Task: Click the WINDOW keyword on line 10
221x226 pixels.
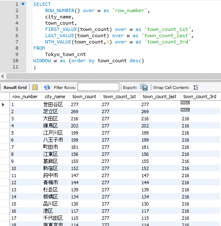Action: point(42,61)
